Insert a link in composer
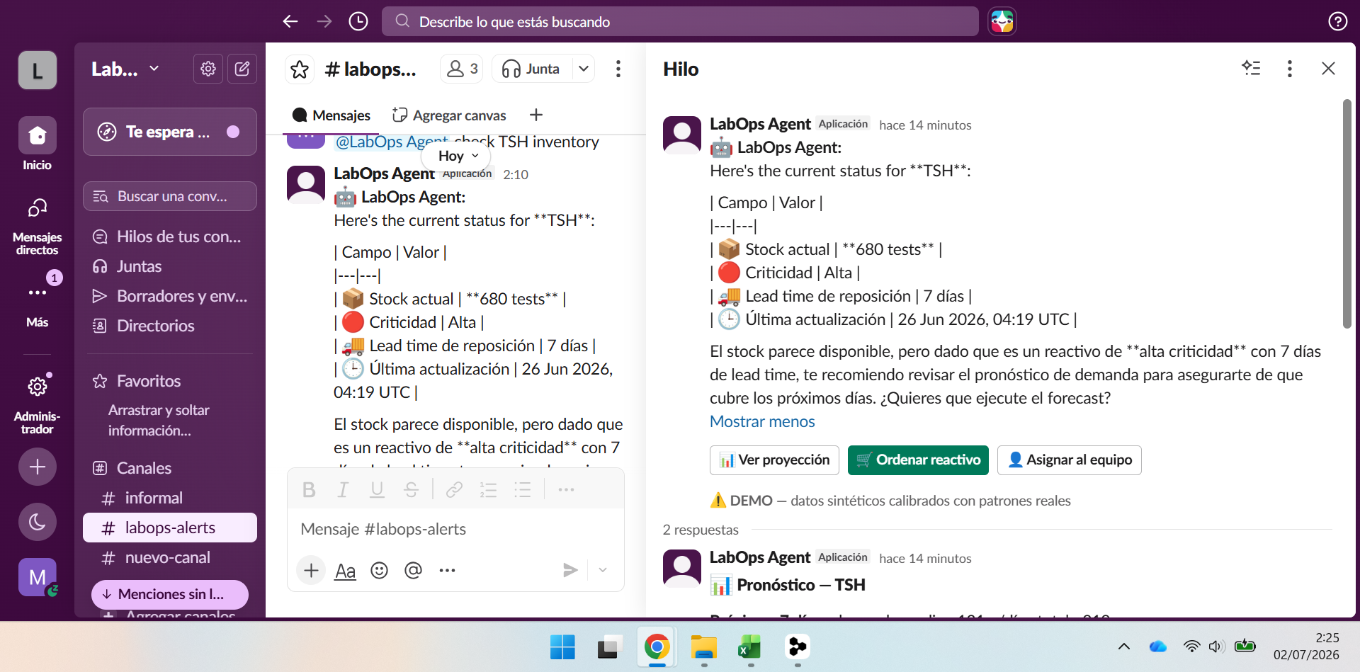This screenshot has height=672, width=1360. [x=454, y=489]
